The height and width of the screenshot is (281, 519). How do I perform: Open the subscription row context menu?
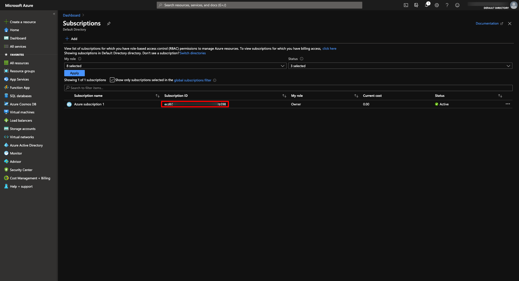click(x=508, y=104)
